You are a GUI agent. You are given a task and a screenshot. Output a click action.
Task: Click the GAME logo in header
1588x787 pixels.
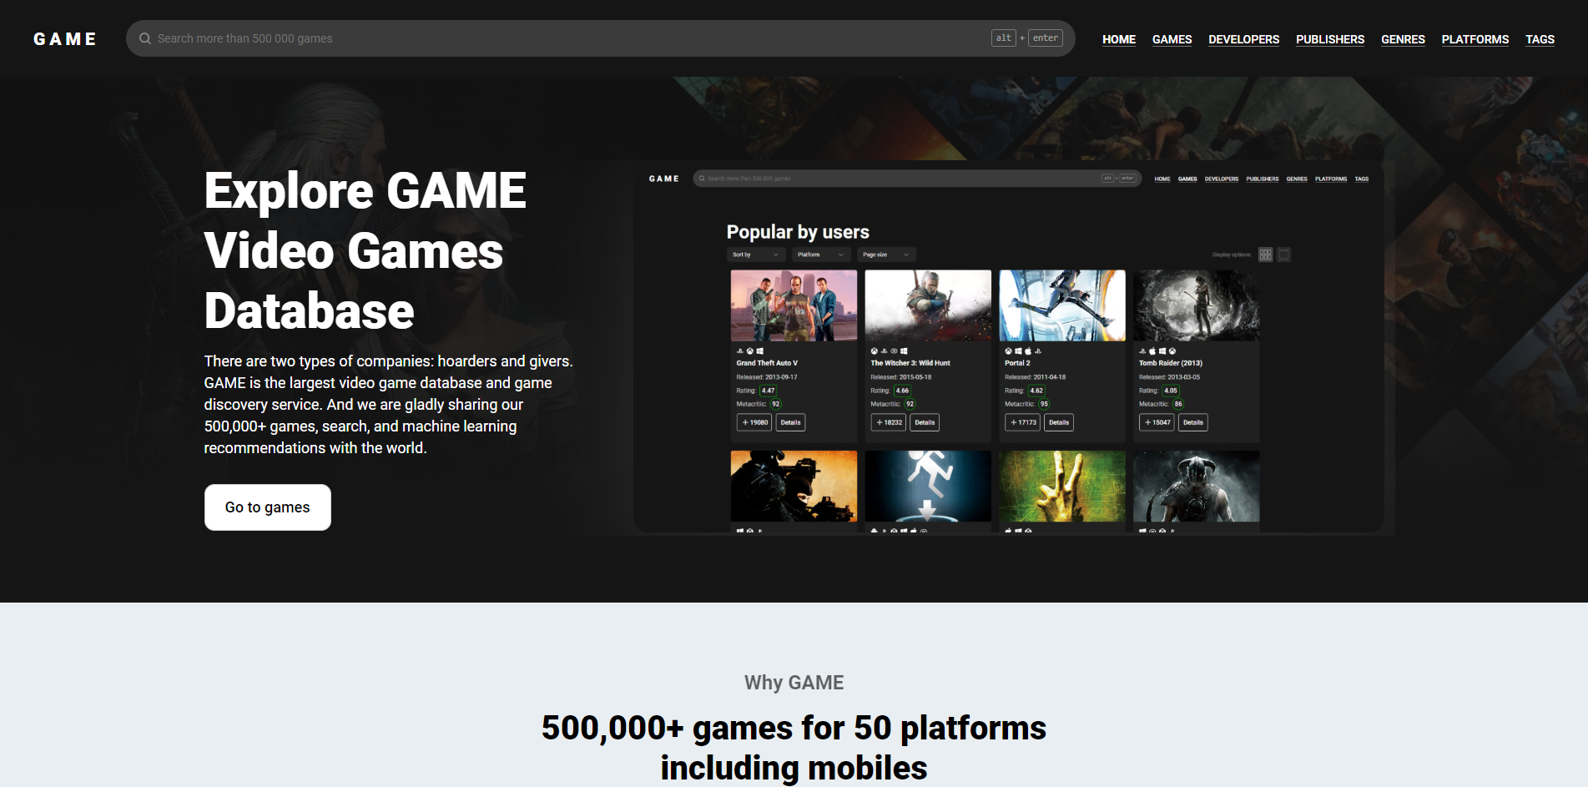click(x=64, y=39)
